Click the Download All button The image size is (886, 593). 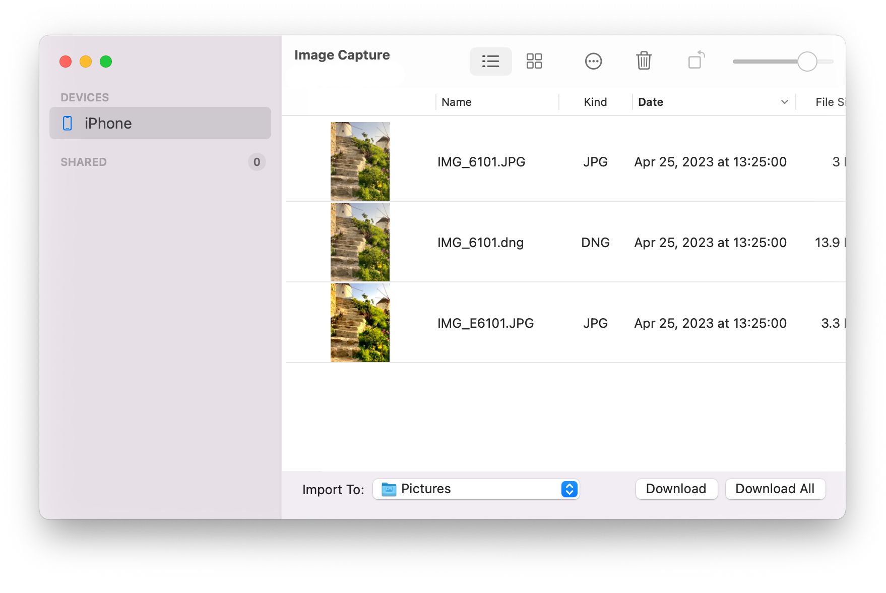(x=775, y=489)
